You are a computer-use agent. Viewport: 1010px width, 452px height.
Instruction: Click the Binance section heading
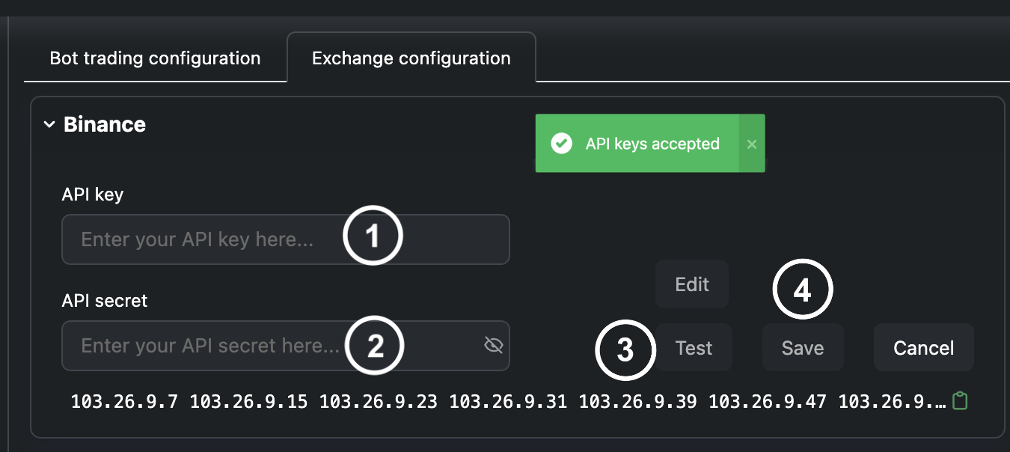click(x=105, y=124)
